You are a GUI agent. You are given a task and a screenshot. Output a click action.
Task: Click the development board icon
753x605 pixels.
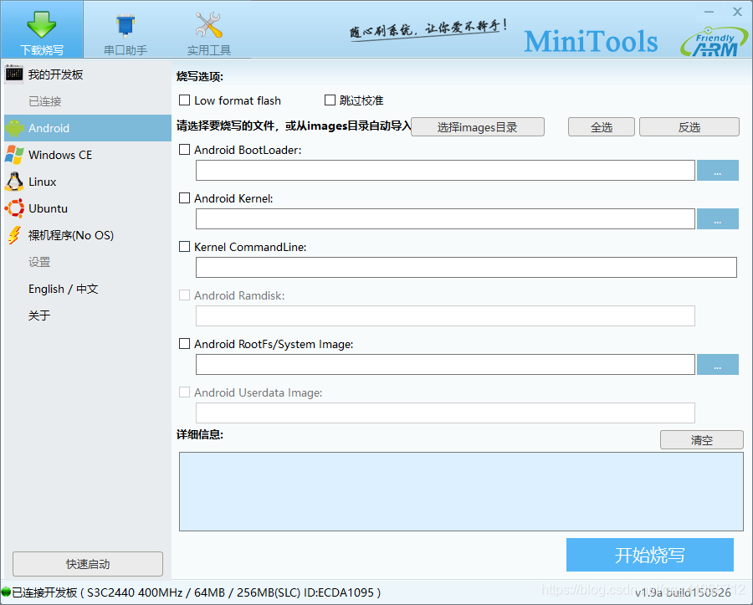[14, 74]
